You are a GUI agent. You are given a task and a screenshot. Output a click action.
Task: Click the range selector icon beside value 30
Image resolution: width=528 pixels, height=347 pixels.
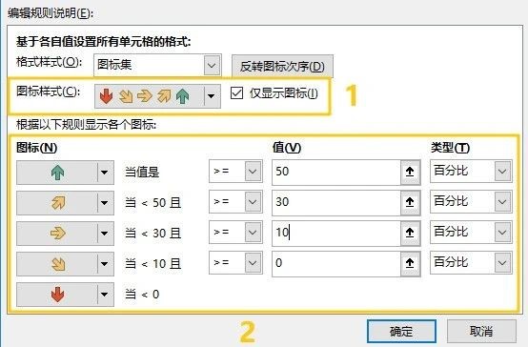pos(410,202)
